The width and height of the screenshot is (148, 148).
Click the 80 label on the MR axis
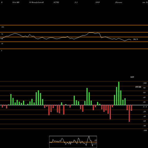144,88
